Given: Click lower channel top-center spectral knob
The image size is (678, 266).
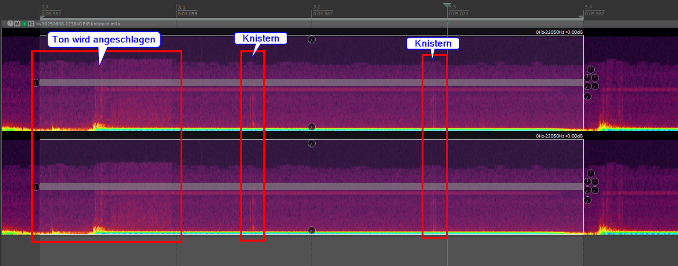Looking at the screenshot, I should 312,144.
